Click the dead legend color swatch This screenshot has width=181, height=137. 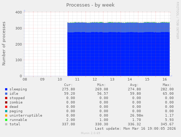click(6, 107)
